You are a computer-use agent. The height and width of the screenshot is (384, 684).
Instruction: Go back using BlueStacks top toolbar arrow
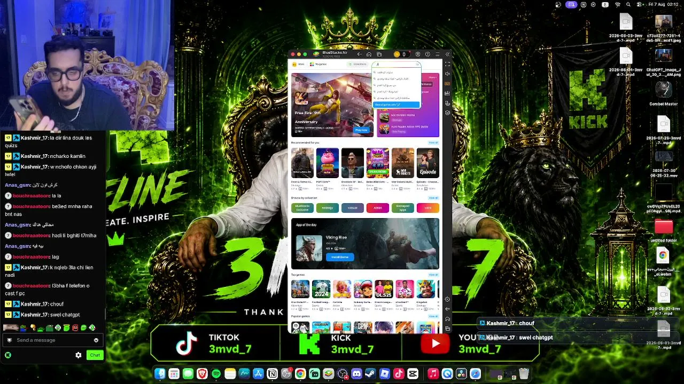359,54
